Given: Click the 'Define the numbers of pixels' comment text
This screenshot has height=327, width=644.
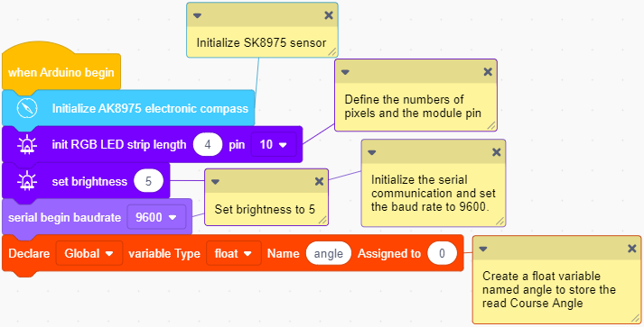Looking at the screenshot, I should (x=413, y=106).
